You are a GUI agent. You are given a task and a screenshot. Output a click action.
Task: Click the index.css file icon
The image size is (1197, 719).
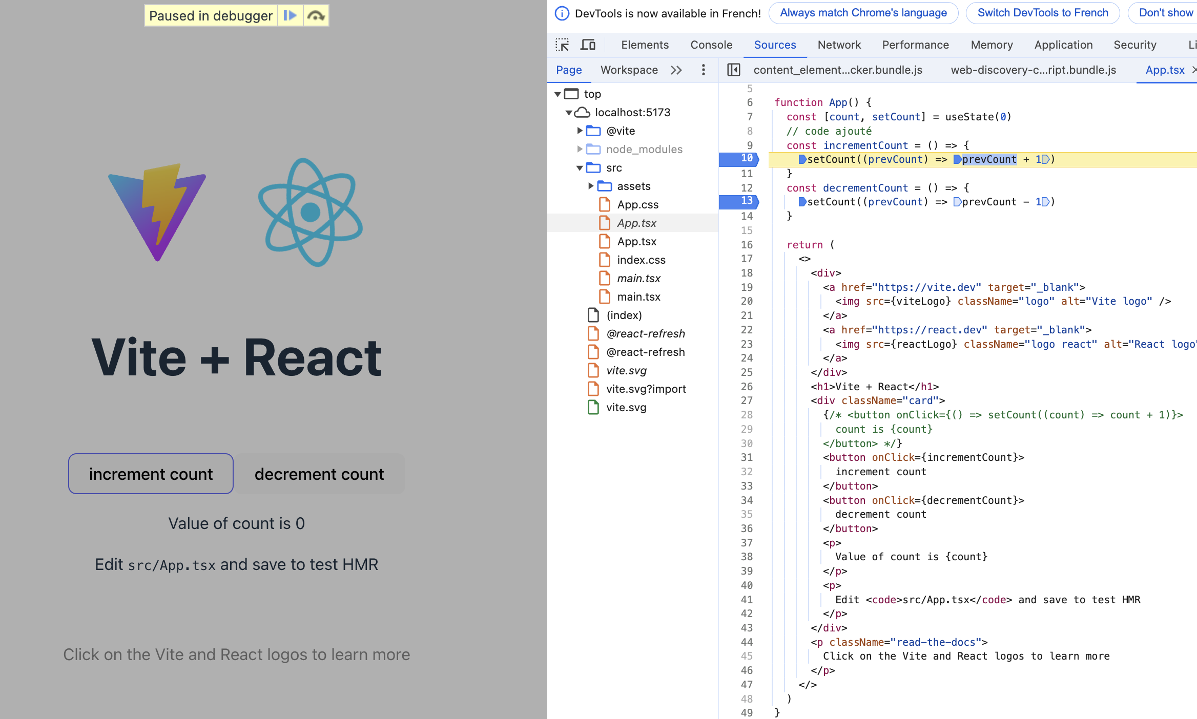coord(605,260)
